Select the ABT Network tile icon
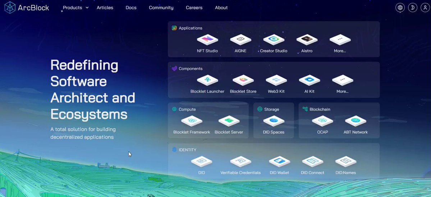Viewport: 431px width, 197px height. click(x=356, y=121)
